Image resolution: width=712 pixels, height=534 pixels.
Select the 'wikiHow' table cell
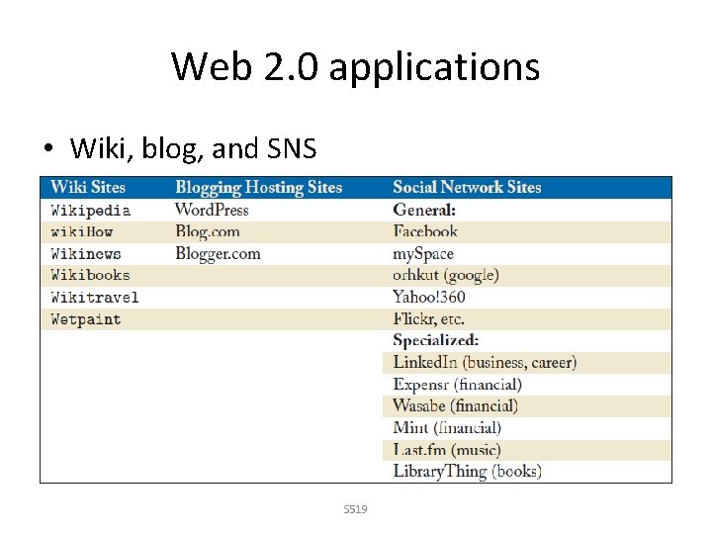(82, 232)
